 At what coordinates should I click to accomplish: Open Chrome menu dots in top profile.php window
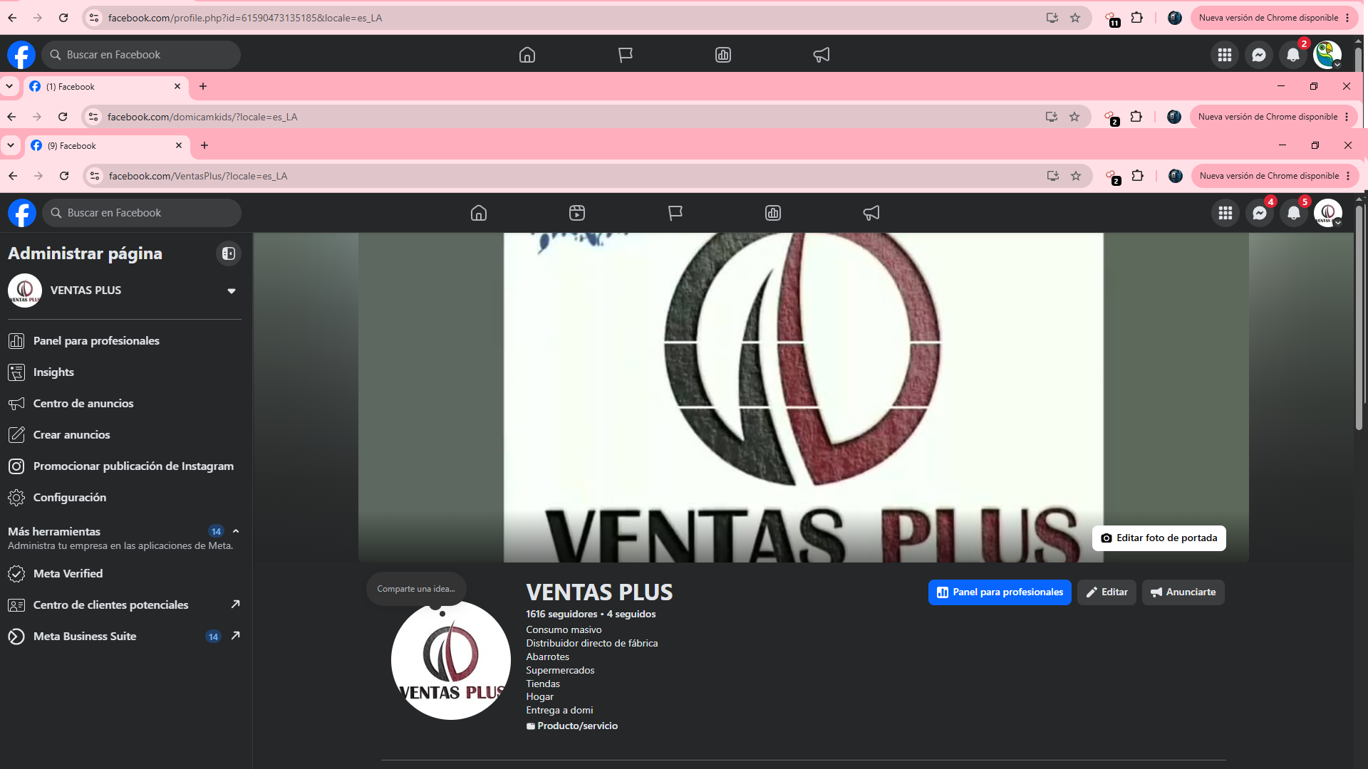click(x=1347, y=18)
